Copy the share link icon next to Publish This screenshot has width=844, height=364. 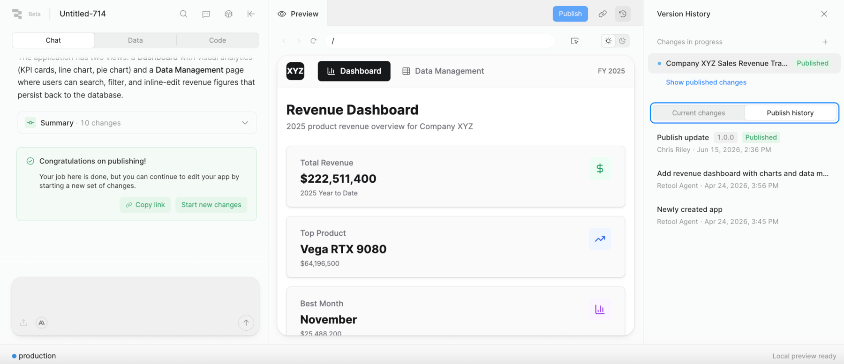(x=603, y=14)
